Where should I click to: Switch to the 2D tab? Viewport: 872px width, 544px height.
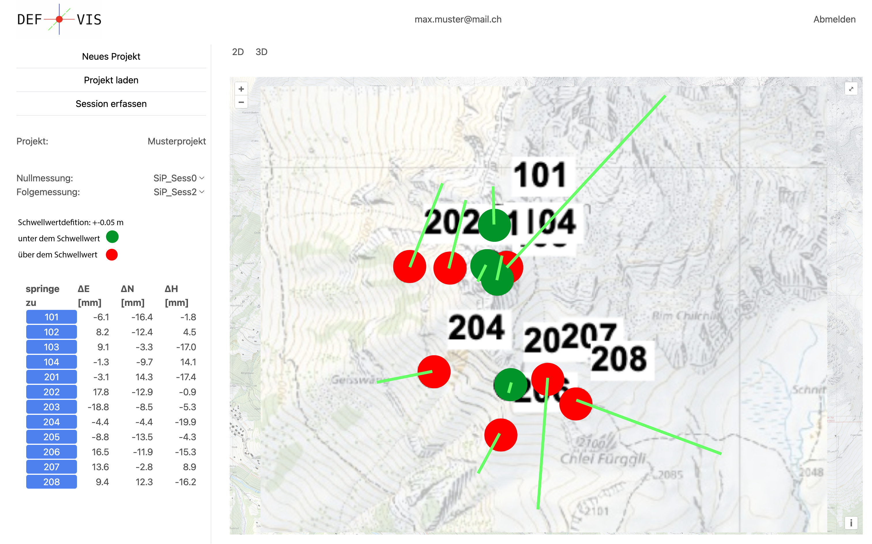click(x=238, y=52)
